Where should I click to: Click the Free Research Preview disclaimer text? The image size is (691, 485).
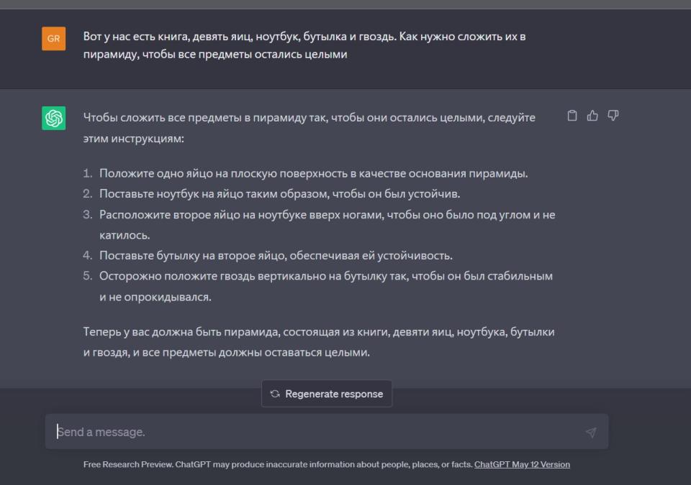[x=277, y=464]
